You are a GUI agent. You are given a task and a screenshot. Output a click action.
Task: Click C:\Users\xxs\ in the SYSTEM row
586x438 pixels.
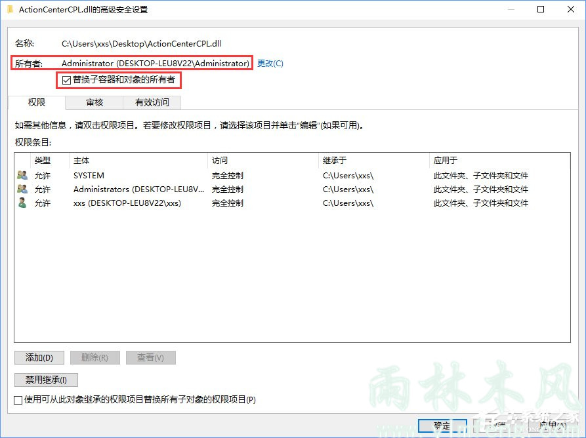[x=348, y=175]
